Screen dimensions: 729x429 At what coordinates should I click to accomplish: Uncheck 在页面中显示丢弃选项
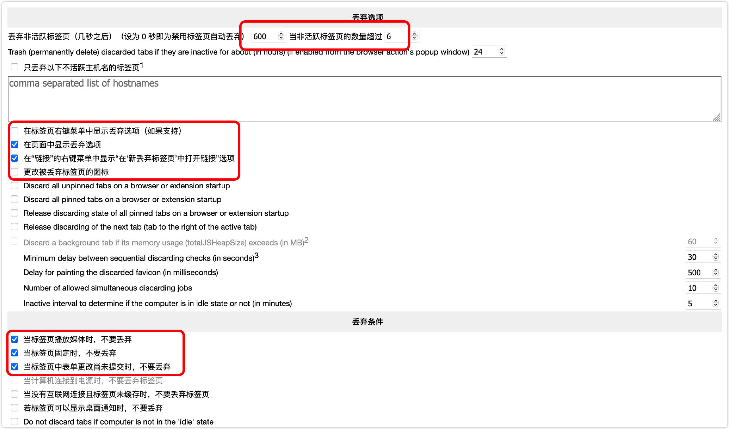pyautogui.click(x=15, y=145)
